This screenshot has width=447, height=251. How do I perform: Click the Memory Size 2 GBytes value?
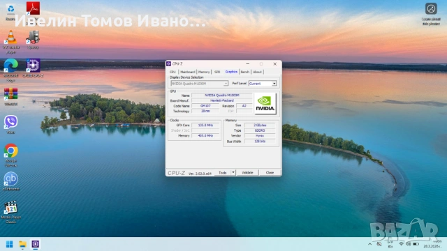tap(260, 125)
